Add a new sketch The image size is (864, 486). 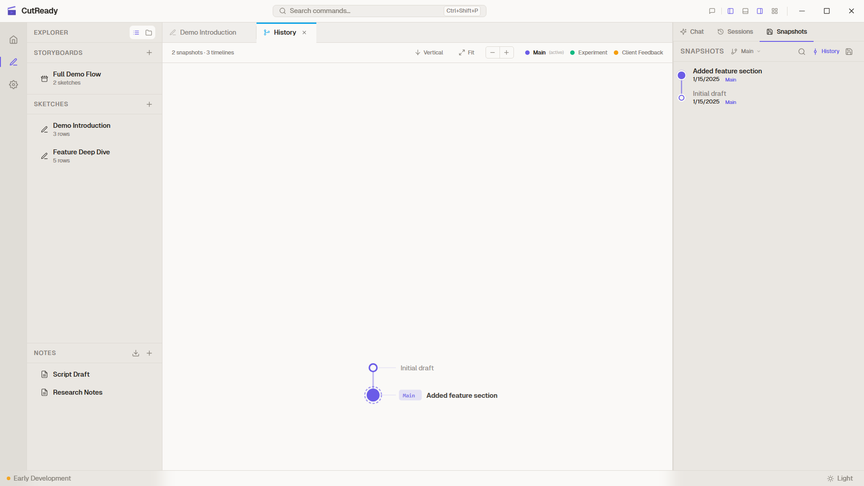click(149, 104)
